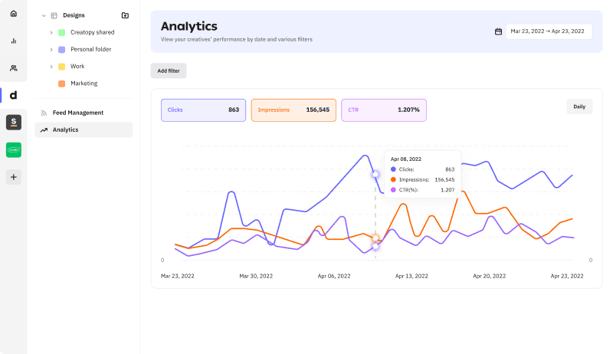Add a new workspace with plus icon
Viewport: 613px width, 354px height.
pyautogui.click(x=13, y=177)
